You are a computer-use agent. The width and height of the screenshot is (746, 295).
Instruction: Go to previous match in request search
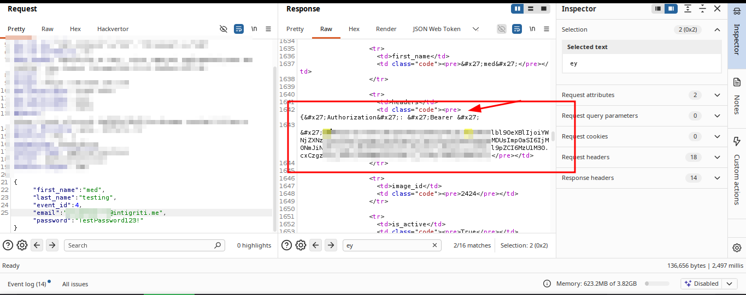pos(37,245)
